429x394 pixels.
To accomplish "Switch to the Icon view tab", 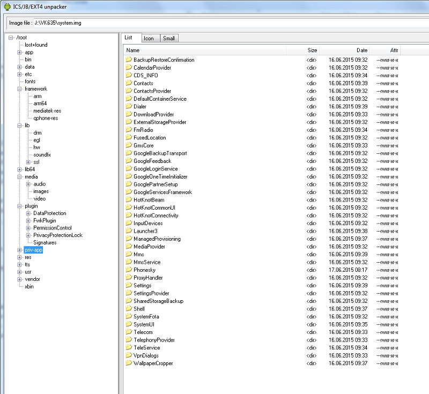I will coord(149,38).
